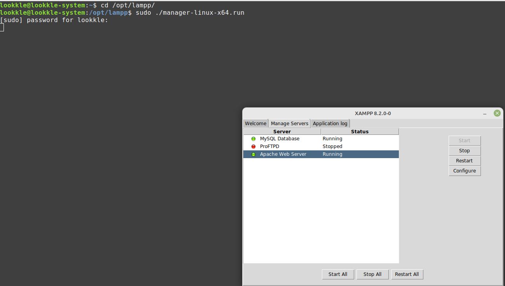Screen dimensions: 505x286
Task: Click Restart All servers
Action: click(407, 274)
